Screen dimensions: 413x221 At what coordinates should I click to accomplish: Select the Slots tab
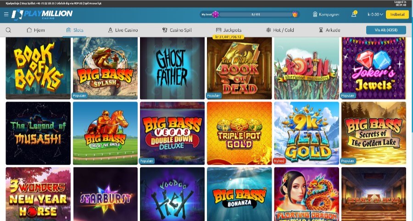point(75,30)
